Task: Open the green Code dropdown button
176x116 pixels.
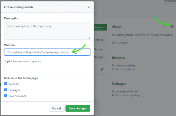Action: (100, 27)
